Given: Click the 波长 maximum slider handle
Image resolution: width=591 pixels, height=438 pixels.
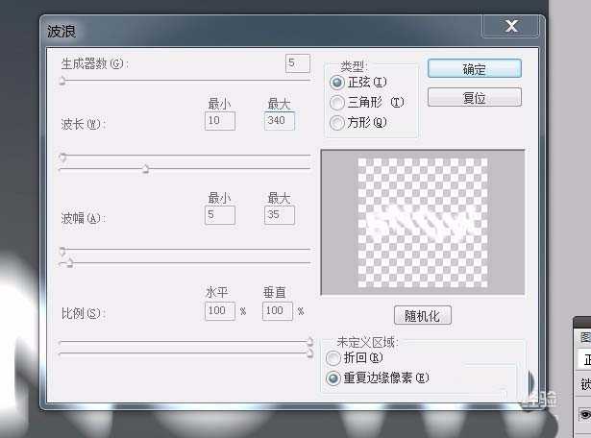Looking at the screenshot, I should pyautogui.click(x=146, y=169).
